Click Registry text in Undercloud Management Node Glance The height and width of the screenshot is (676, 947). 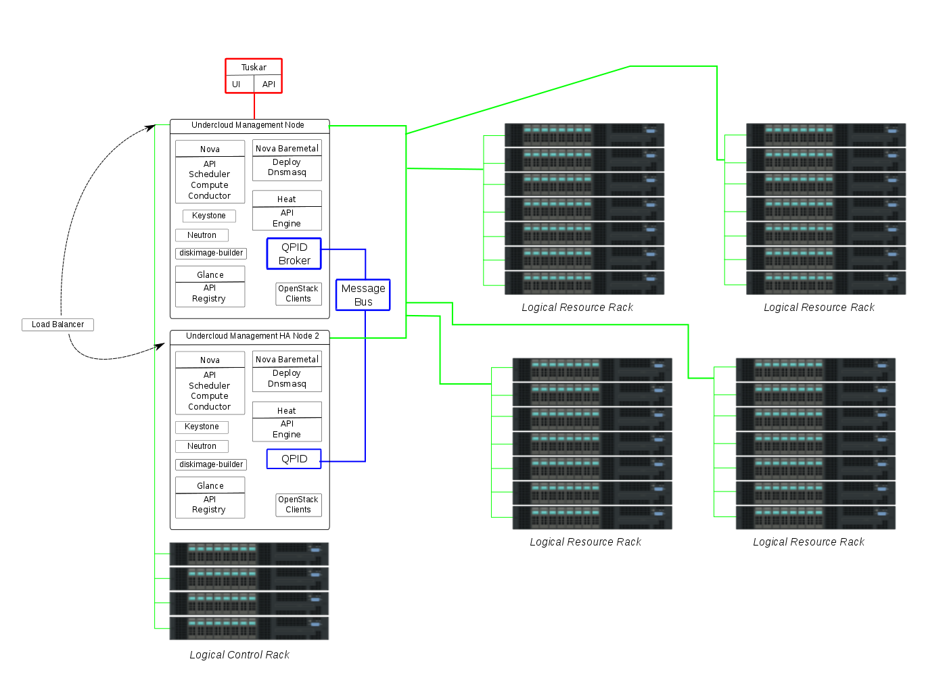pyautogui.click(x=209, y=299)
